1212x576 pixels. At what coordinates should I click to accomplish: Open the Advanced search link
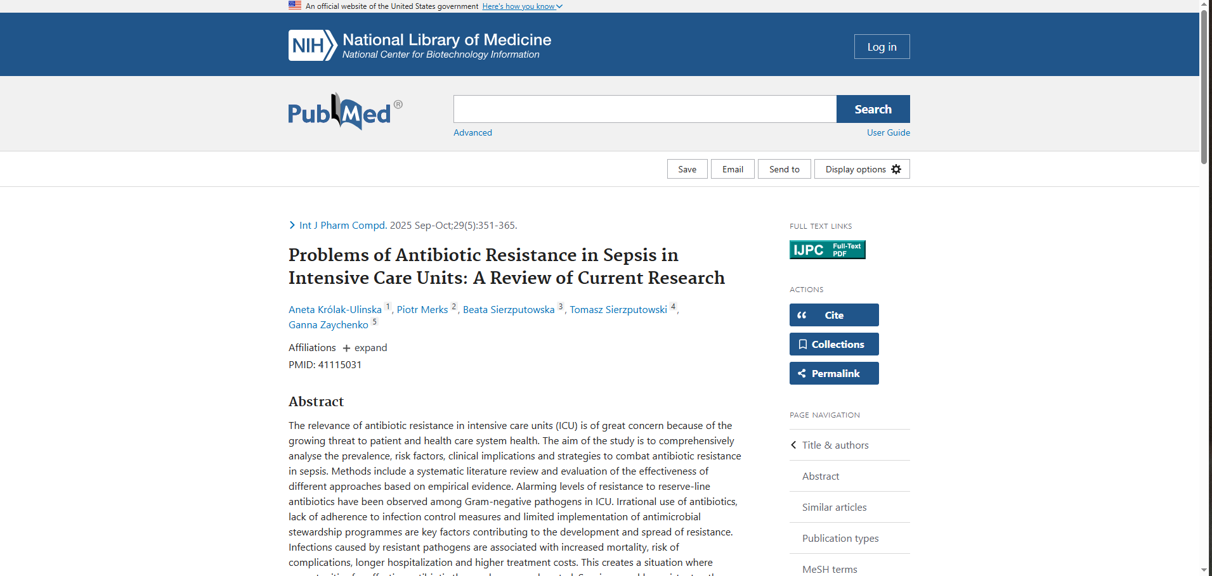pos(472,132)
